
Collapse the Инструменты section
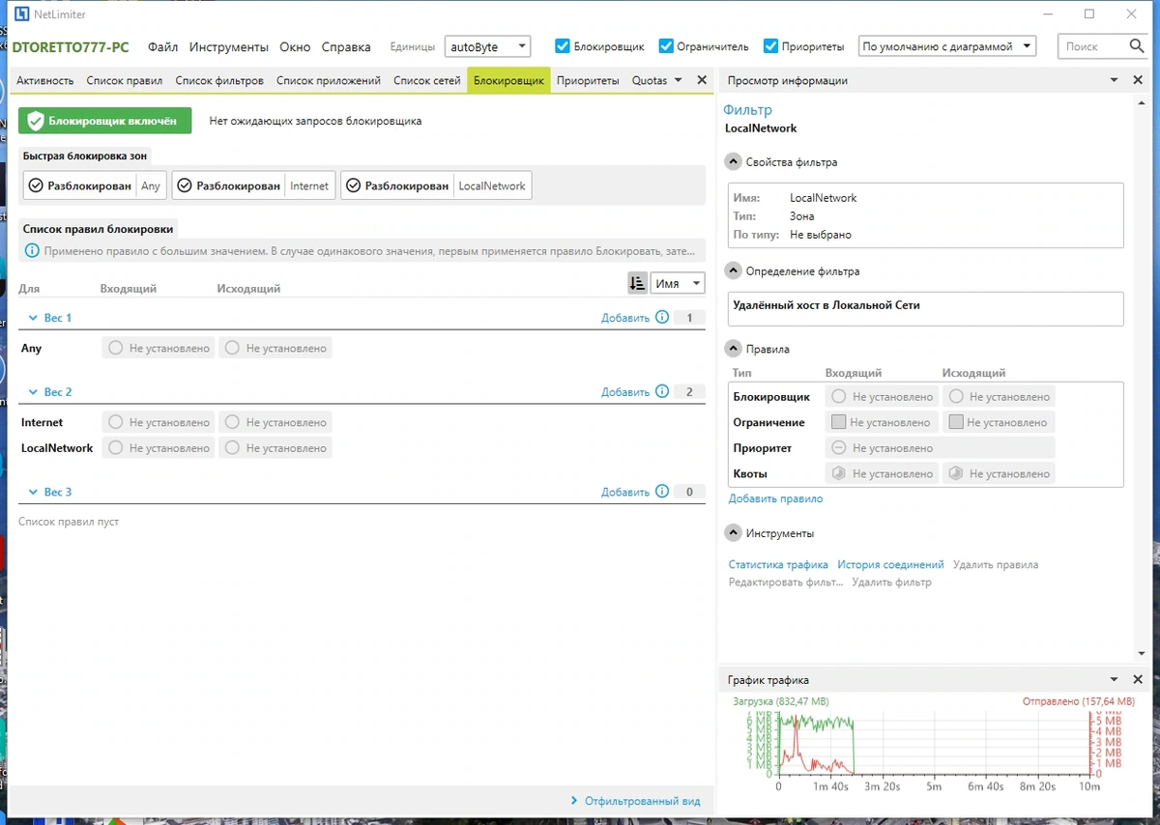click(x=734, y=533)
